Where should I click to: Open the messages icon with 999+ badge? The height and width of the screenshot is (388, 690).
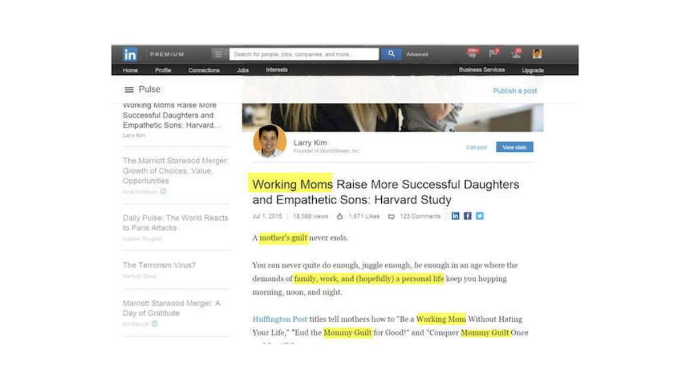click(471, 54)
